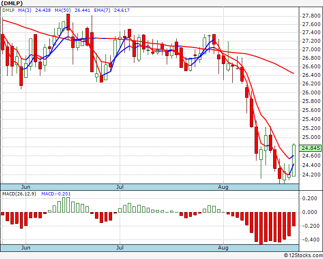This screenshot has height=259, width=323.
Task: Click Aug on the MACD time axis
Action: [223, 248]
